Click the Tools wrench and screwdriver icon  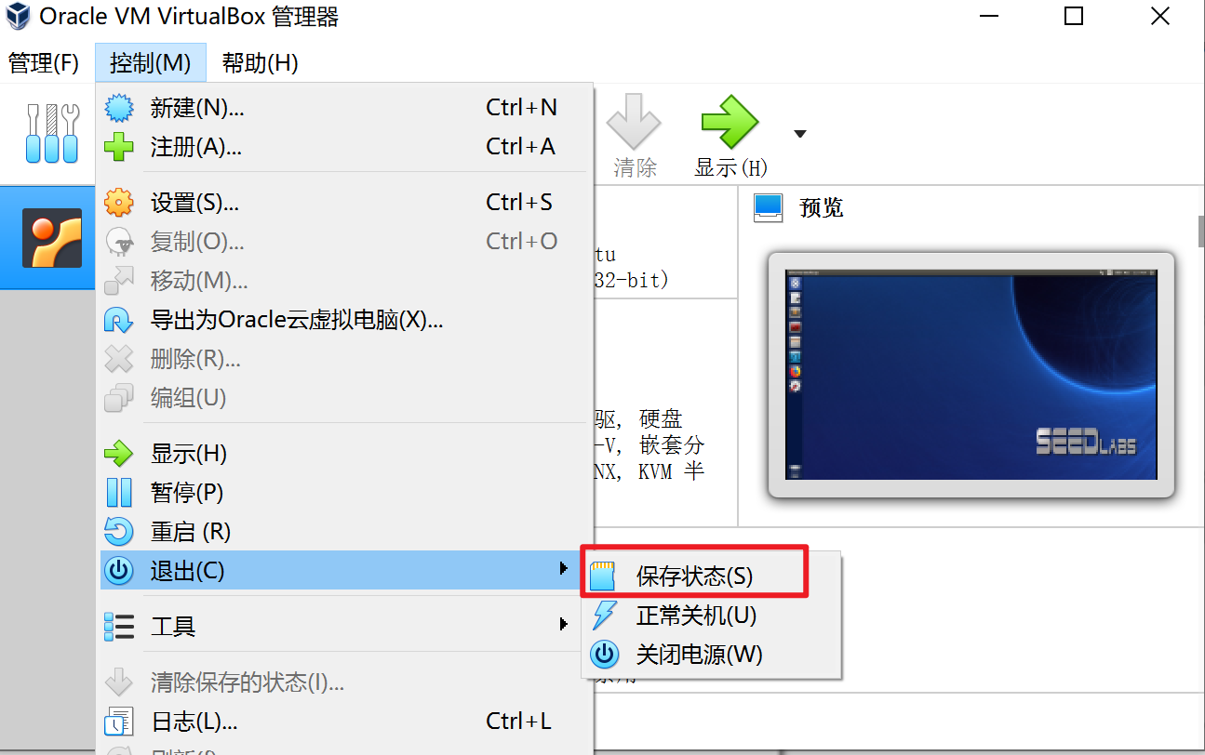pyautogui.click(x=52, y=134)
